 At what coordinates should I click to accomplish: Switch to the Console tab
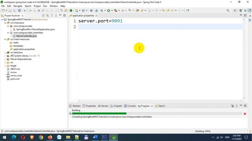pyautogui.click(x=130, y=106)
